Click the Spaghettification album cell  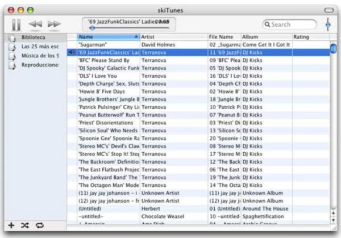click(x=263, y=216)
